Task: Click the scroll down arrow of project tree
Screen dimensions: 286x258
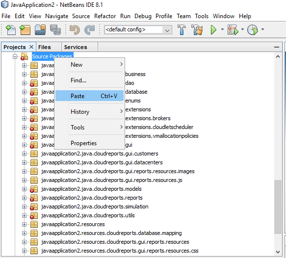Action: (278, 252)
